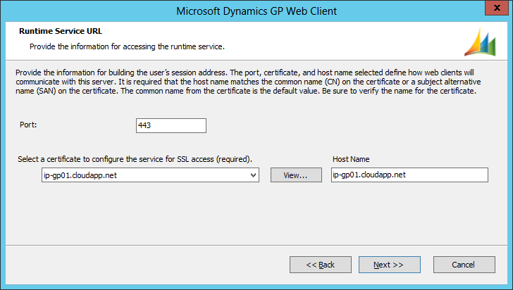Focus the Port number field
Viewport: 513px width, 290px height.
coord(171,125)
